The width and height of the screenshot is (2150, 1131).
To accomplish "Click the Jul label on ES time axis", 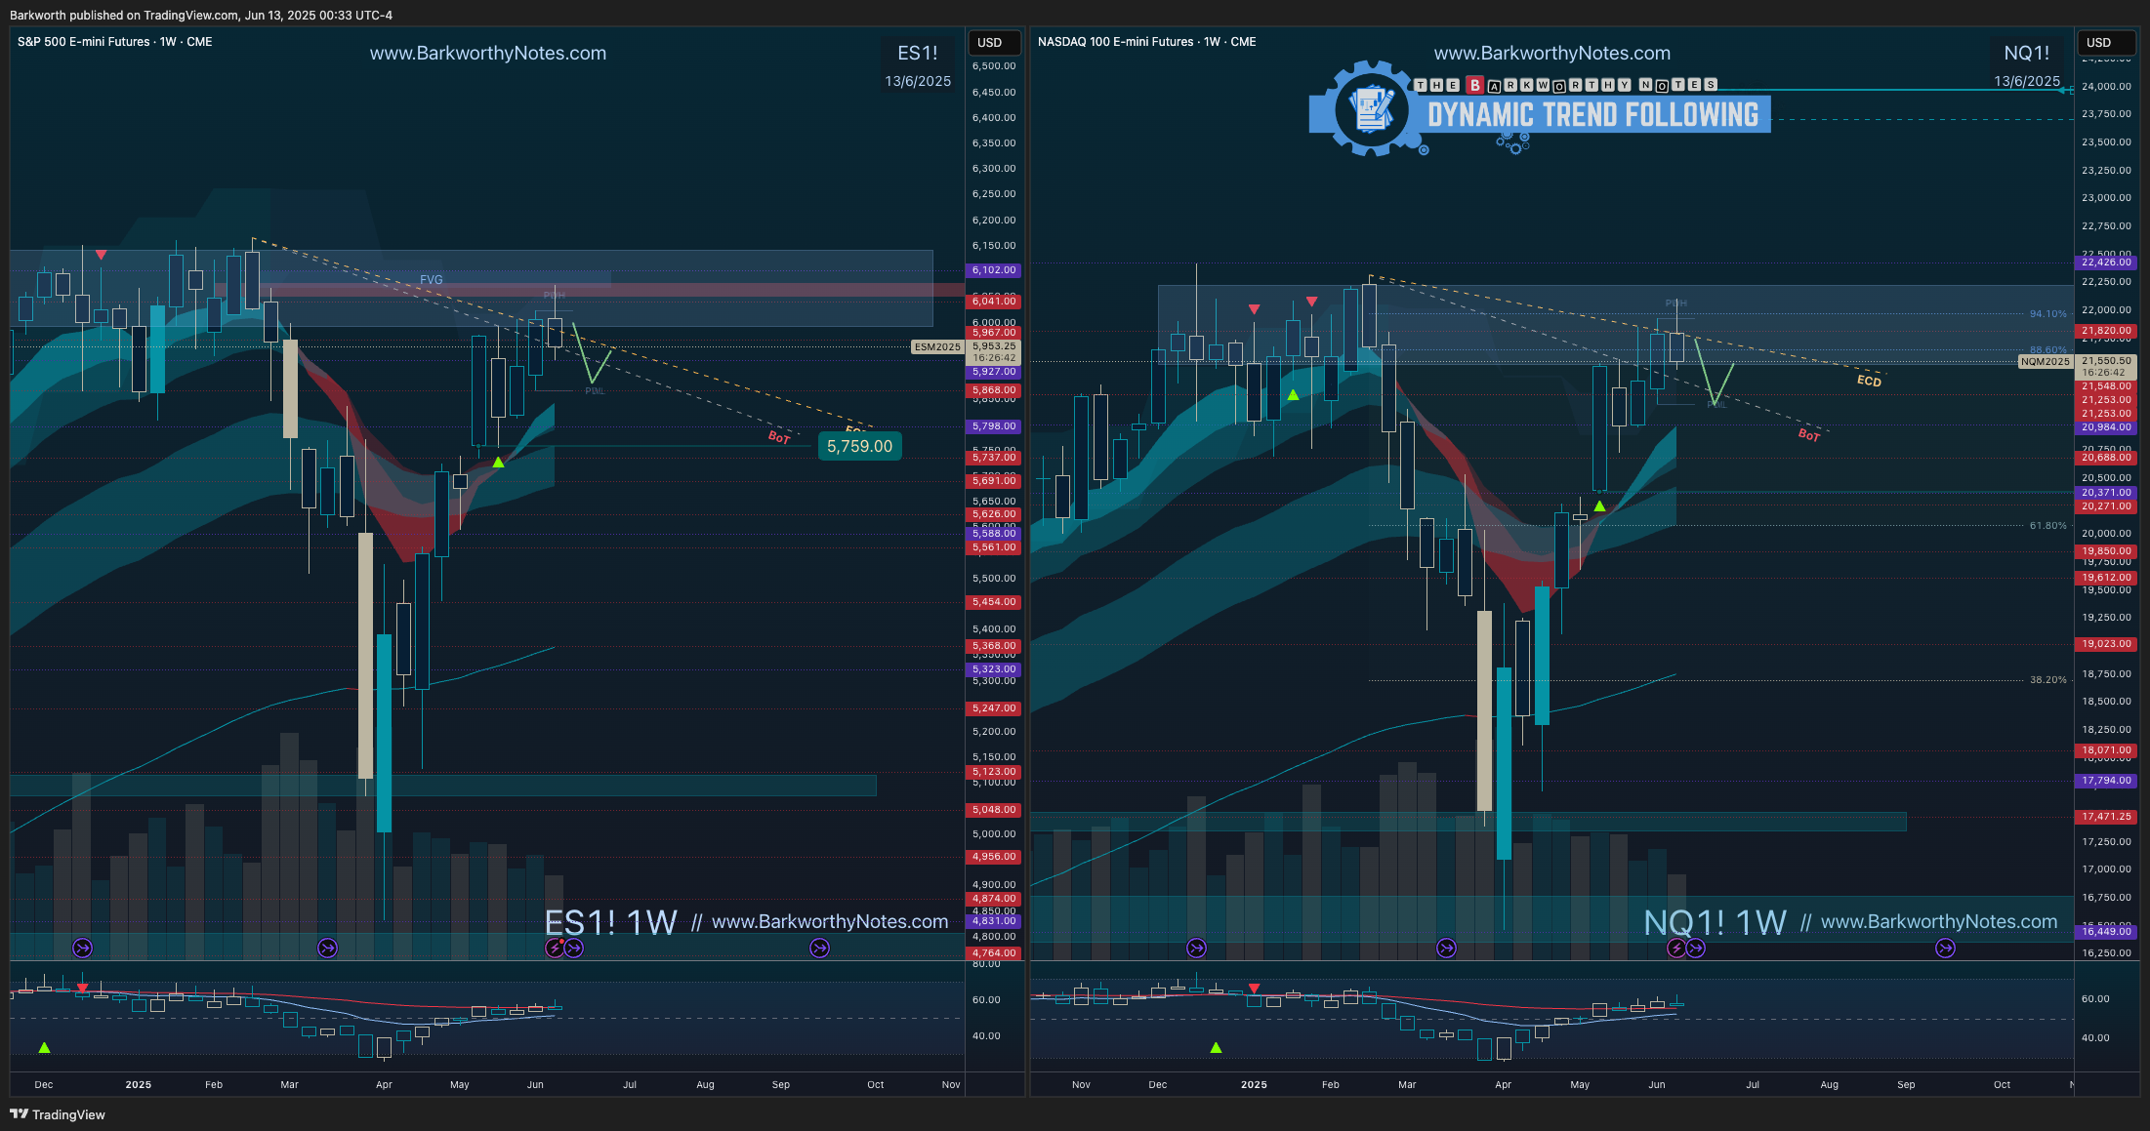I will (x=630, y=1084).
